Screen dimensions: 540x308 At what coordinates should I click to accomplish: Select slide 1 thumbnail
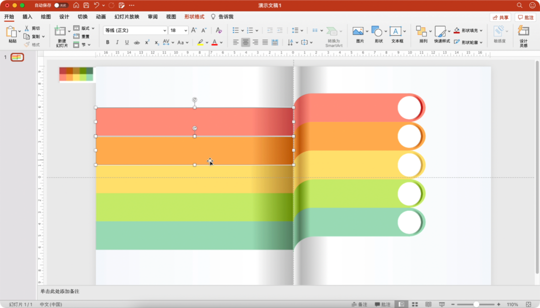pos(17,57)
